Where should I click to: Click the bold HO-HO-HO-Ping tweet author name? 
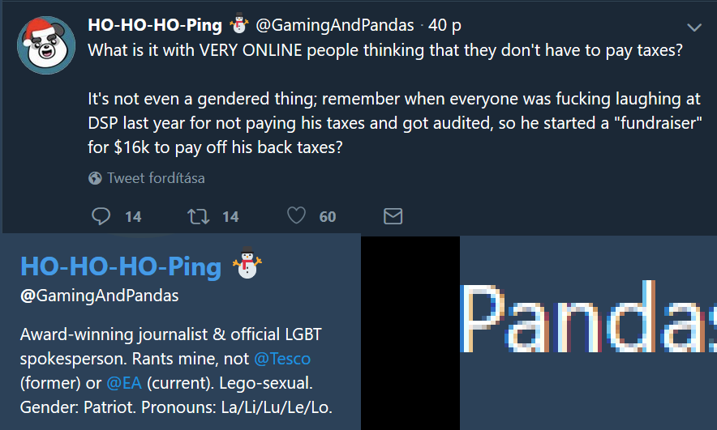[x=155, y=25]
